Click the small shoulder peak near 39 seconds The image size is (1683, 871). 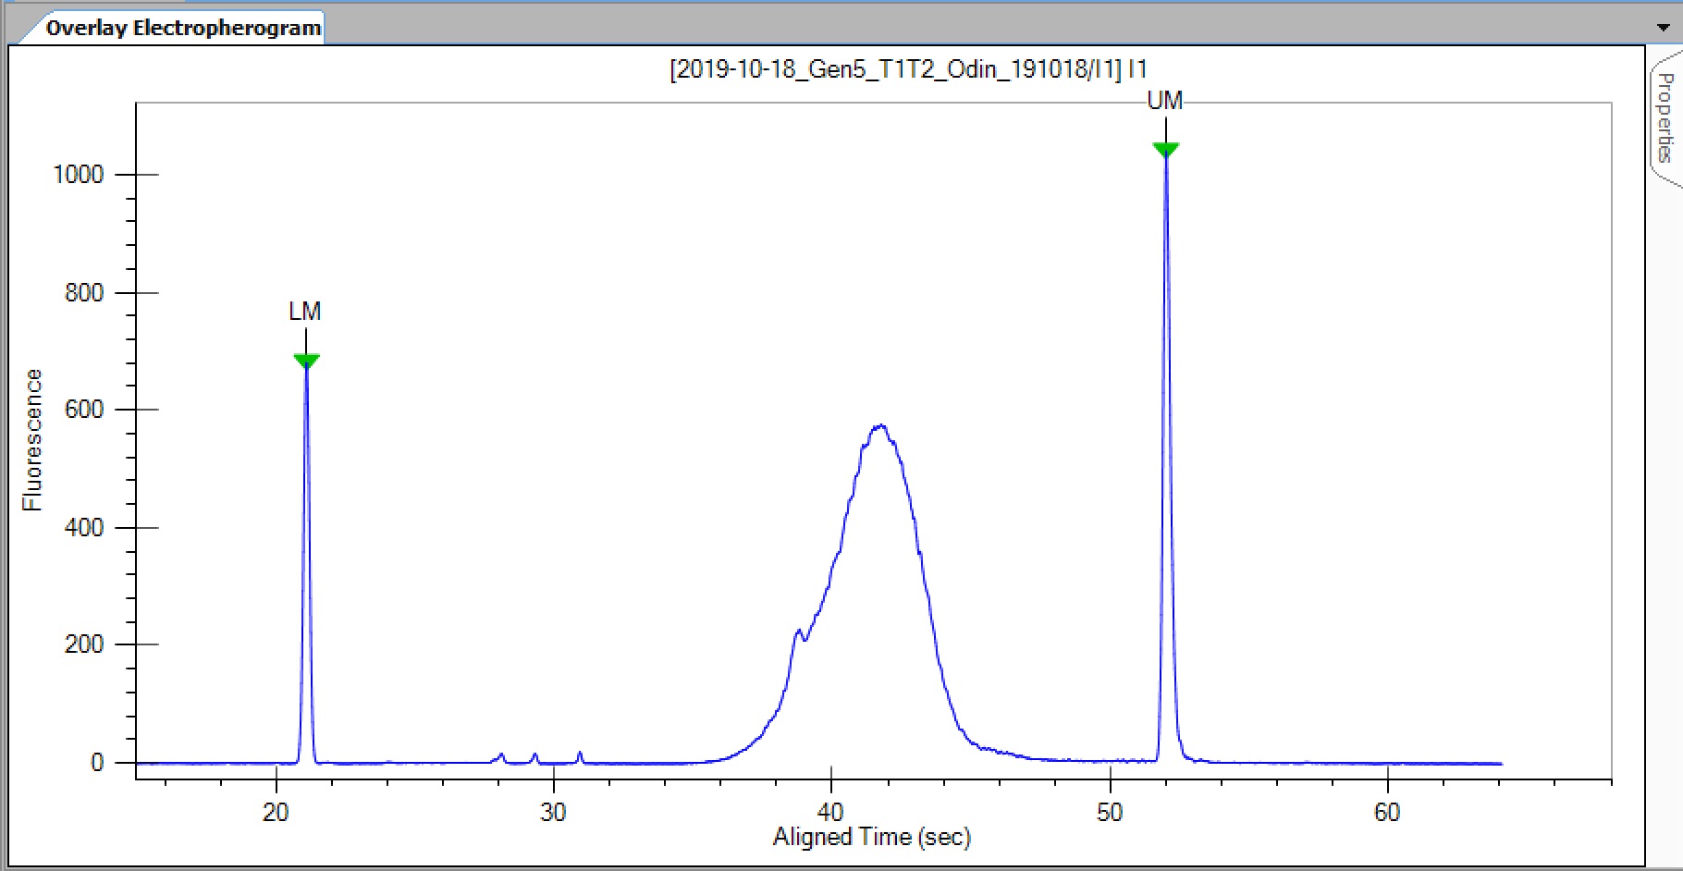tap(798, 632)
